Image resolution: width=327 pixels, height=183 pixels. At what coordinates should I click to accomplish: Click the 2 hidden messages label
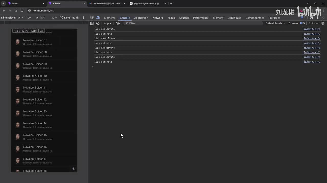point(314,23)
